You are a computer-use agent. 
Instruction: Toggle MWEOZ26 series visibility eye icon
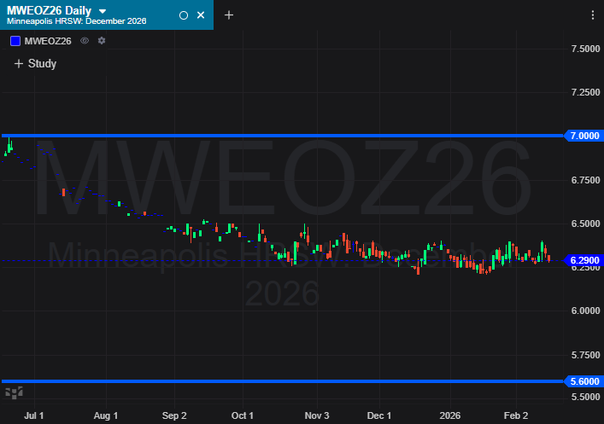coord(85,40)
